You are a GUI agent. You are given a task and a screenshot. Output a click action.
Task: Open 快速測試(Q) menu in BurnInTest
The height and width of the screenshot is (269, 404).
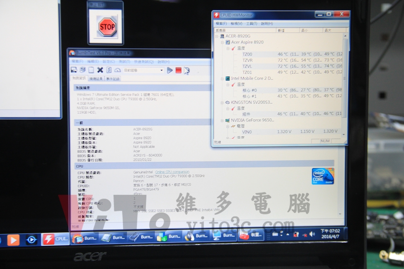click(144, 62)
